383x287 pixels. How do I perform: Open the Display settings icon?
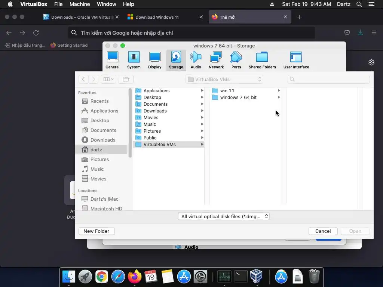(154, 60)
